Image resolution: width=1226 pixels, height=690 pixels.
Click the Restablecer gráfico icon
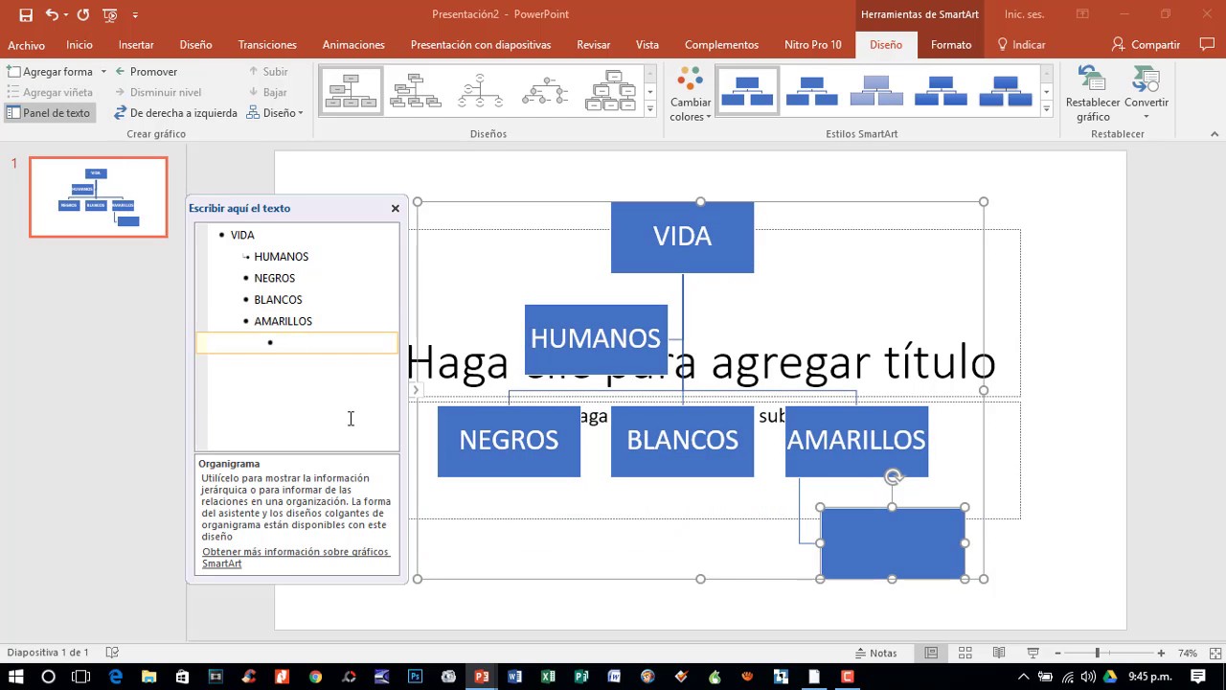pos(1093,91)
